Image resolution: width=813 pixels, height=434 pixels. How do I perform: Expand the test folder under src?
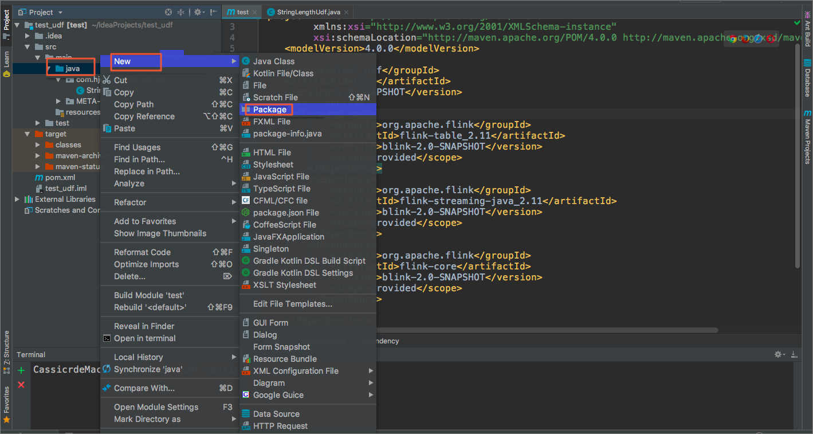[x=37, y=123]
